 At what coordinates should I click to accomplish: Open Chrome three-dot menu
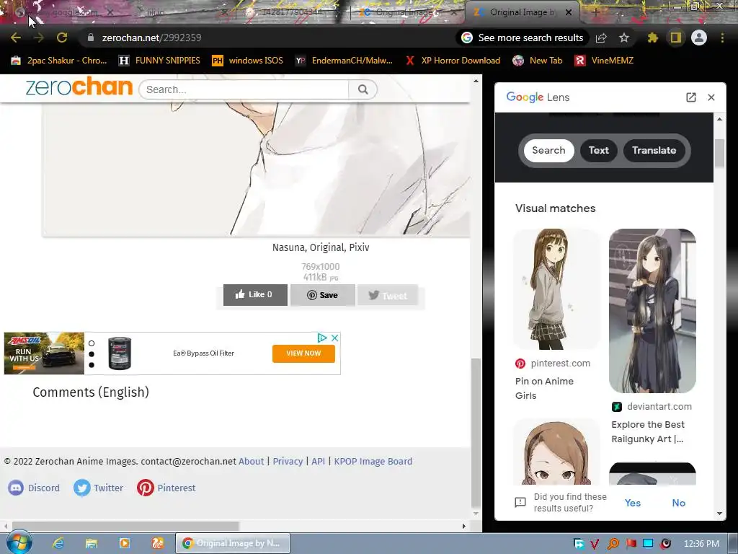coord(722,38)
